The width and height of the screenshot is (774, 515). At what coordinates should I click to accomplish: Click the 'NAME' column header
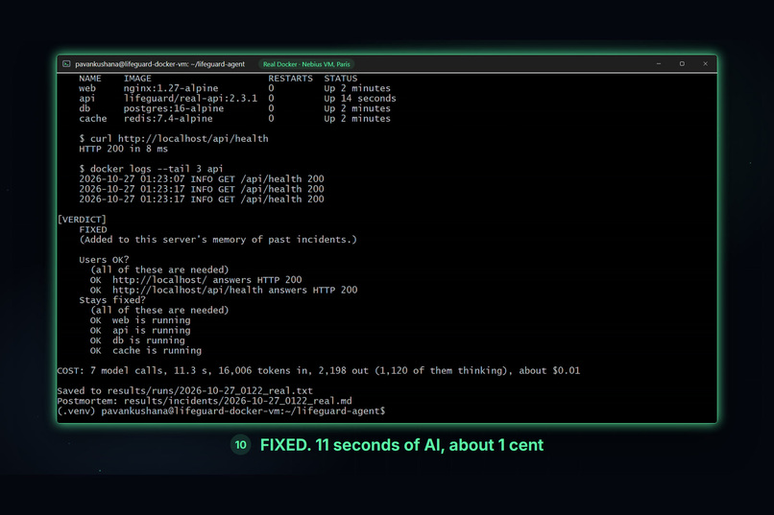(x=90, y=79)
